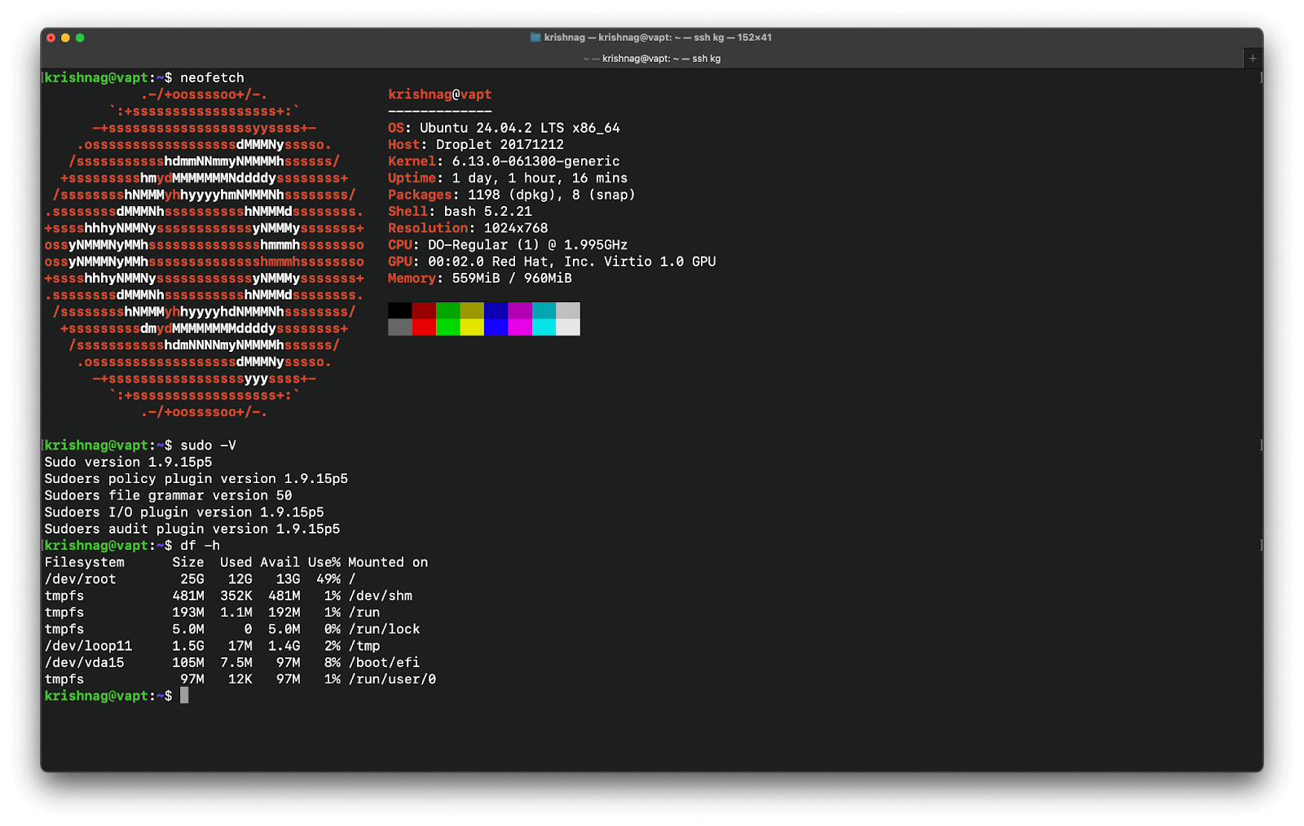
Task: Click the purple palette swatch
Action: click(x=520, y=310)
